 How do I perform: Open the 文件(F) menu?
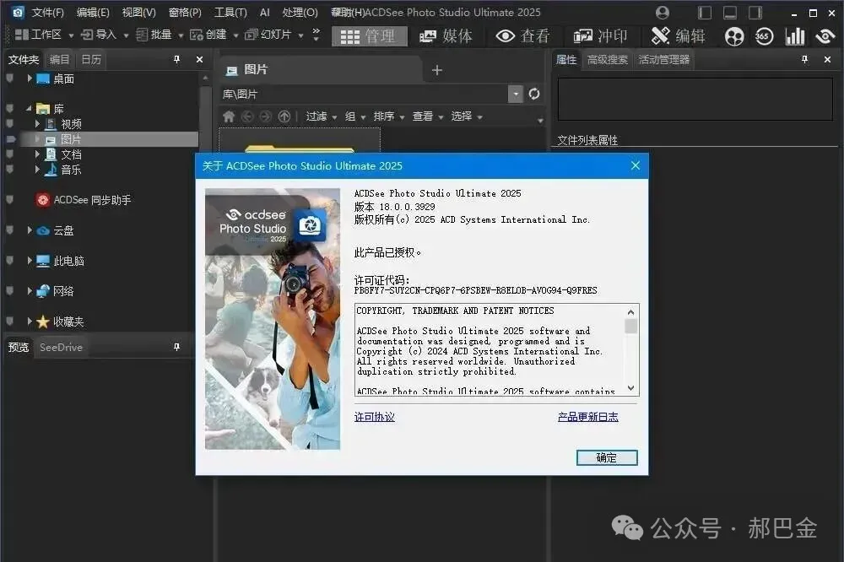coord(47,13)
